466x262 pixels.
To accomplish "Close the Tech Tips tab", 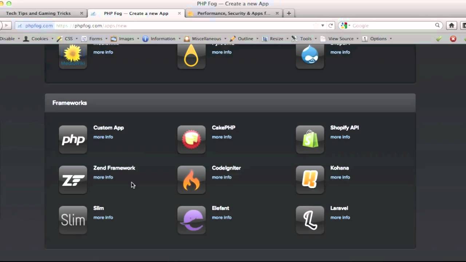I will point(82,13).
